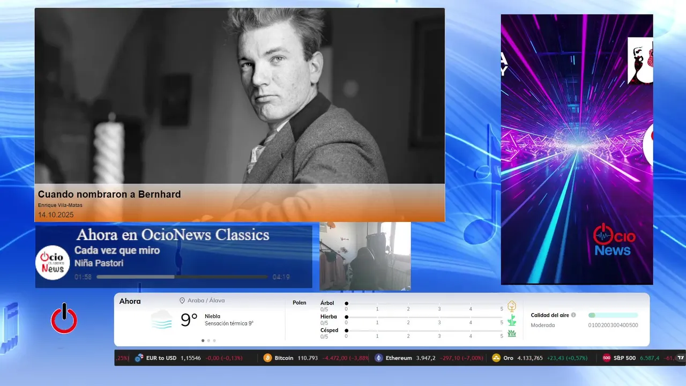This screenshot has height=386, width=686.
Task: Click the Ahora en OcioNews Classics heading
Action: [173, 235]
